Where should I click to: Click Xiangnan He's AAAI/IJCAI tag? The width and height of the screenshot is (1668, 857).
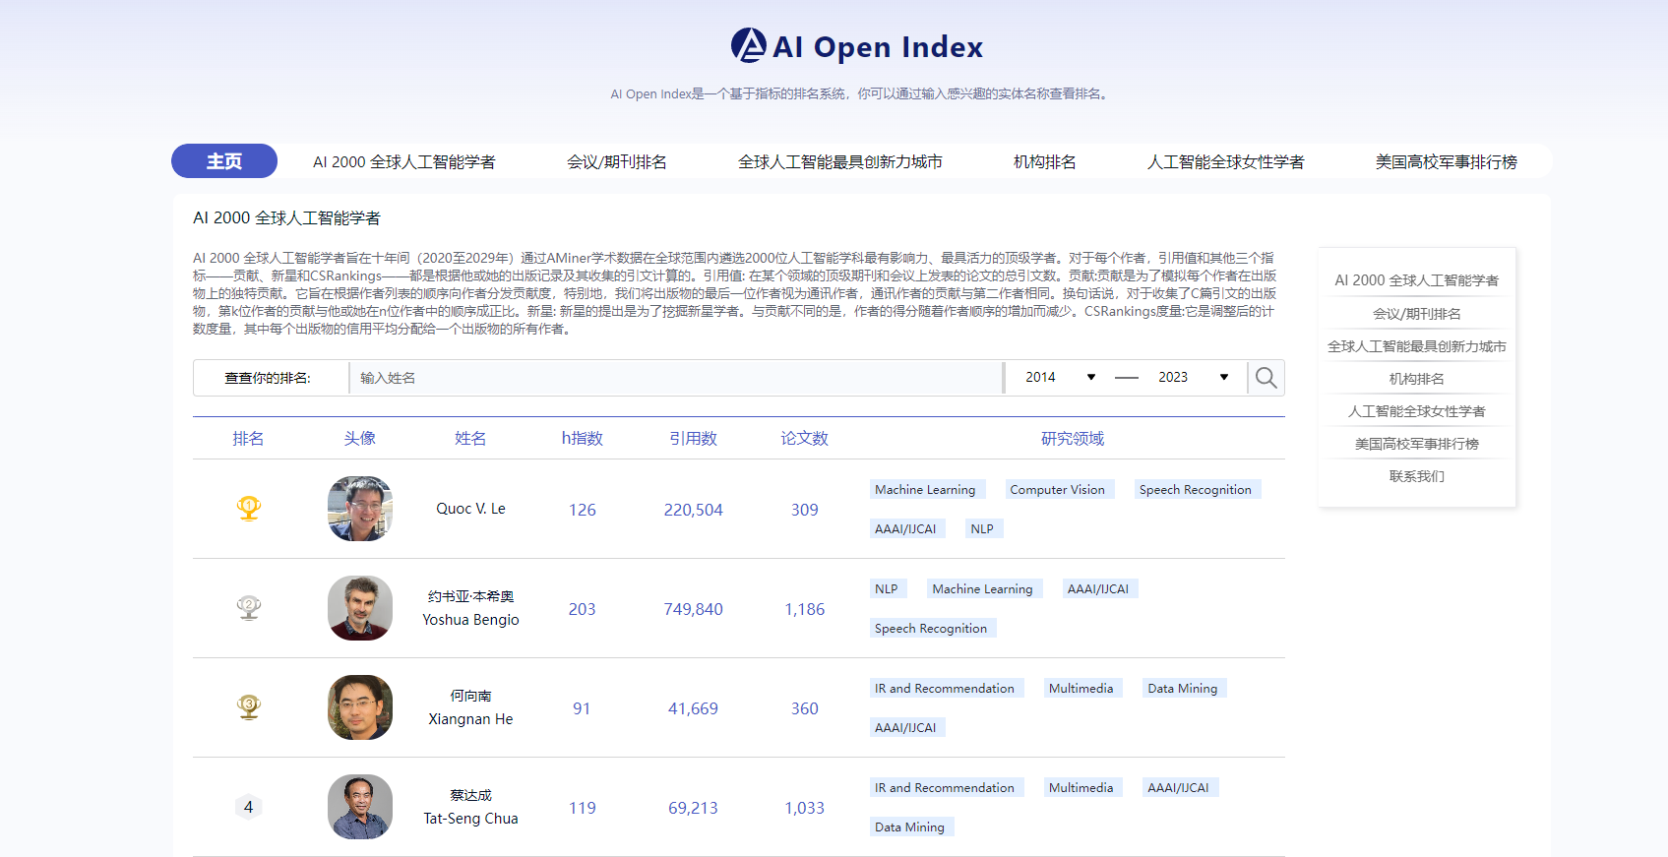coord(906,727)
